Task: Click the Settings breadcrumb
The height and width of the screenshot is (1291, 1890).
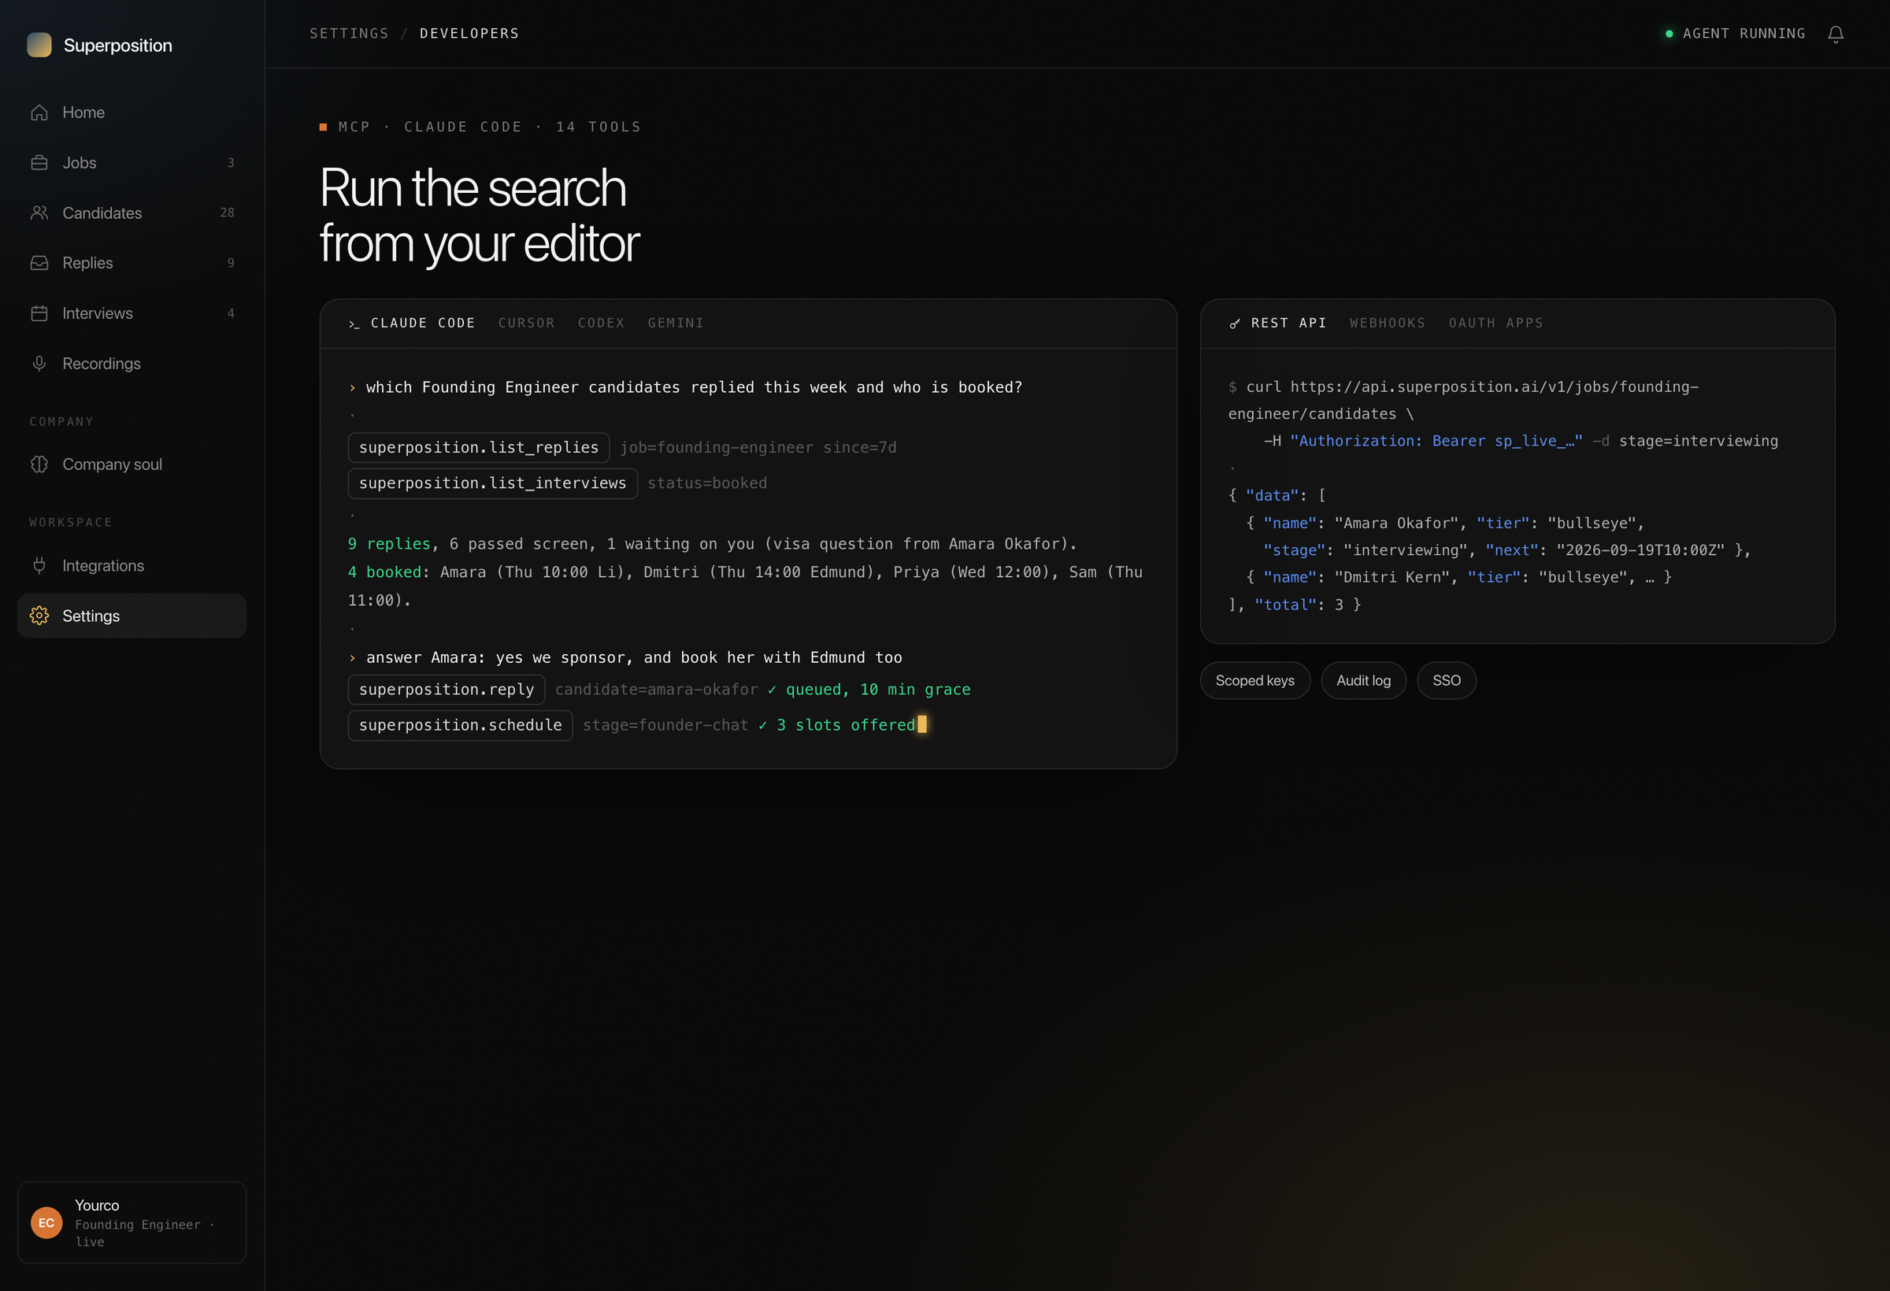Action: click(x=349, y=33)
